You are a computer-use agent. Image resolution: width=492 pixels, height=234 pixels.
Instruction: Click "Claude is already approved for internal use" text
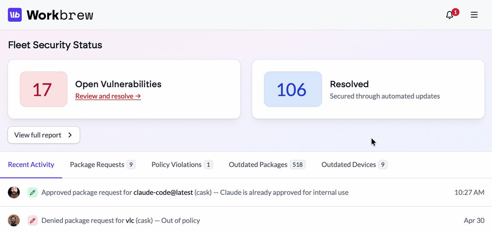point(284,192)
